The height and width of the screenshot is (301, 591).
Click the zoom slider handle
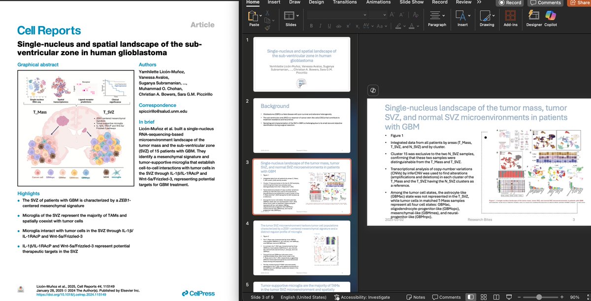click(x=539, y=297)
